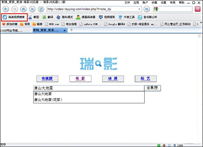Open 外部工具 external tools
The width and height of the screenshot is (203, 147).
(127, 17)
